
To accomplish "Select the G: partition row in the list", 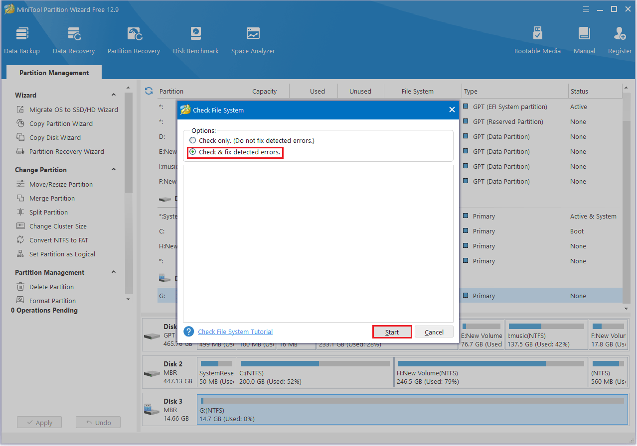I will click(390, 296).
